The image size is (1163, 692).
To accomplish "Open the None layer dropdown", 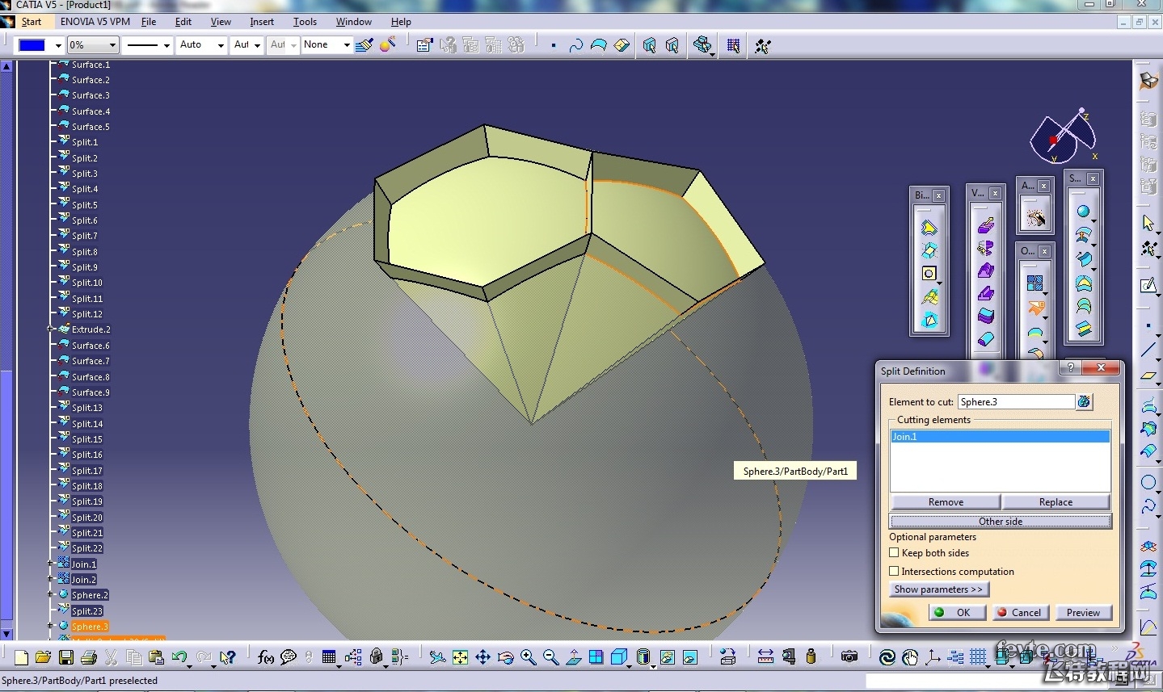I will [347, 45].
